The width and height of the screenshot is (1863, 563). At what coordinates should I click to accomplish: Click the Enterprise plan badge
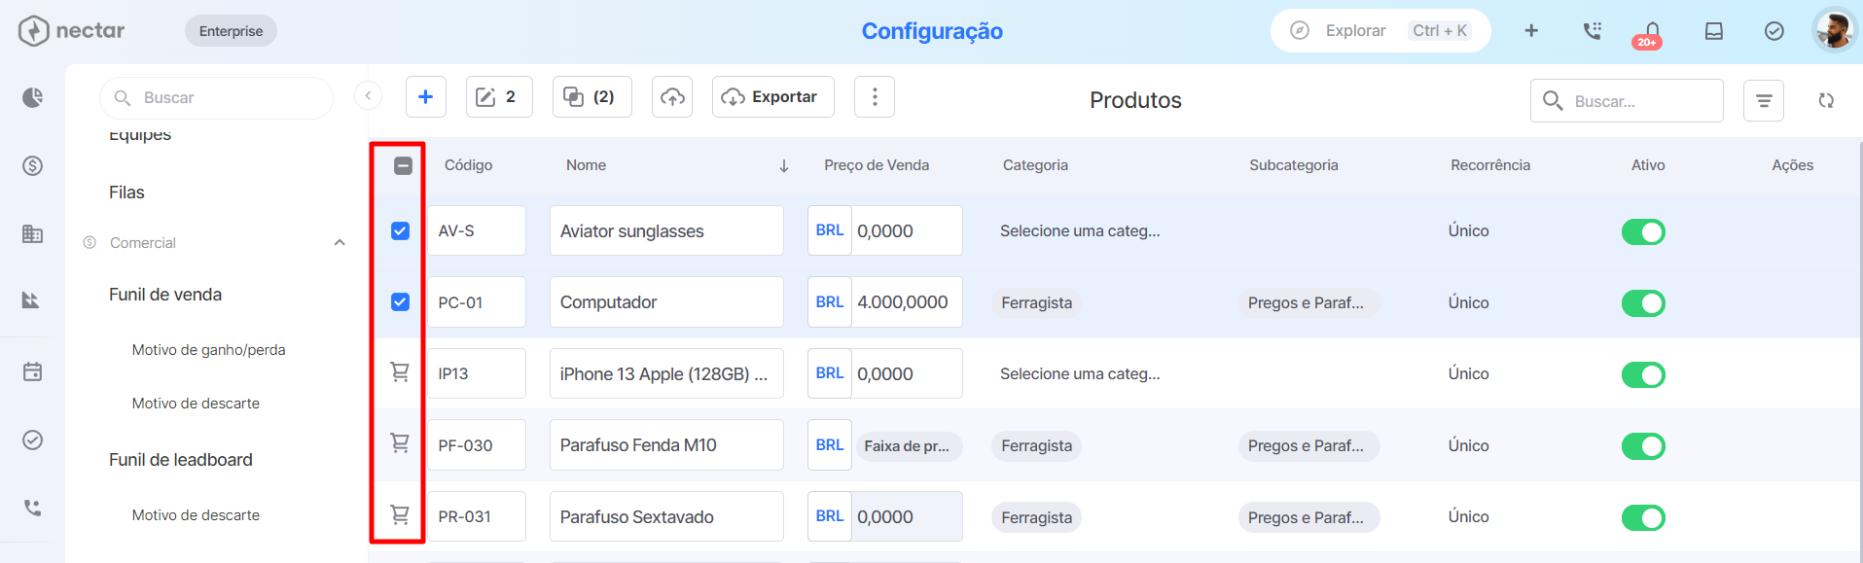coord(231,31)
